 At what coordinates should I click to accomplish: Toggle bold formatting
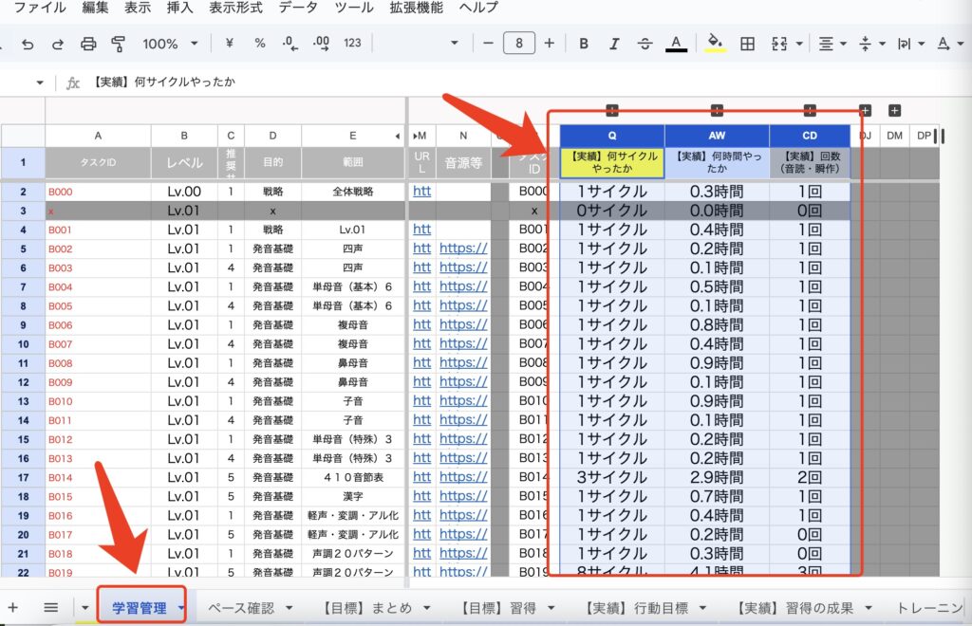[584, 44]
